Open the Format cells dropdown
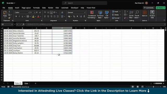The height and width of the screenshot is (94, 167). [x=116, y=18]
